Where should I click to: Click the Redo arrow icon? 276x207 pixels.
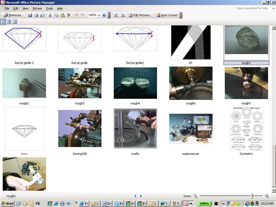point(83,16)
